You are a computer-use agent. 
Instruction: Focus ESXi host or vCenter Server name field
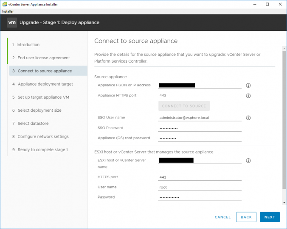[x=200, y=160]
